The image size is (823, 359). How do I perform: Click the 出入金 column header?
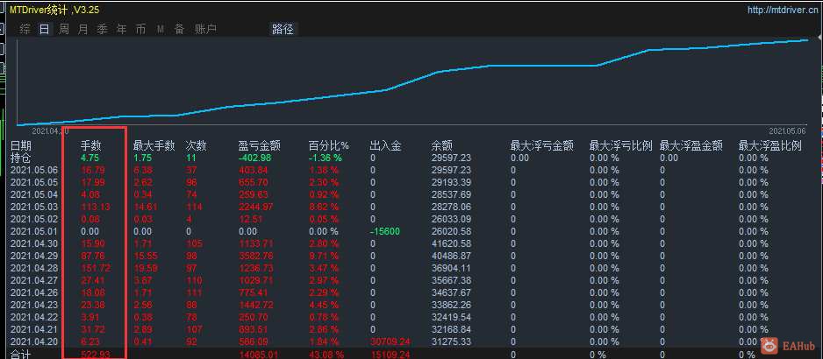coord(385,146)
